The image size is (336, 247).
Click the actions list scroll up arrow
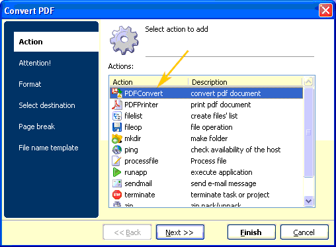tap(308, 82)
